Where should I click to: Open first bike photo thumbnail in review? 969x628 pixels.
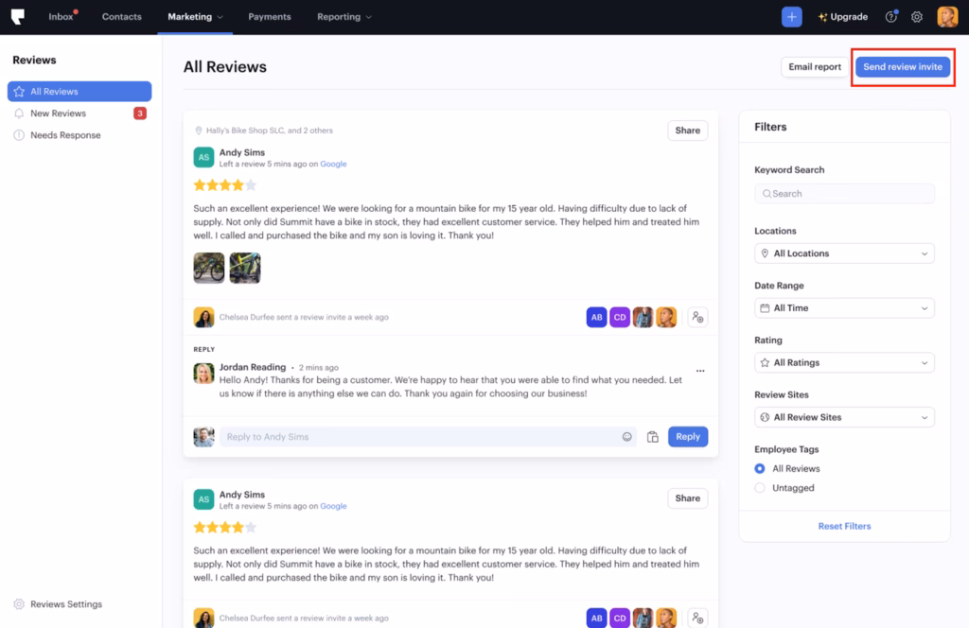[209, 268]
